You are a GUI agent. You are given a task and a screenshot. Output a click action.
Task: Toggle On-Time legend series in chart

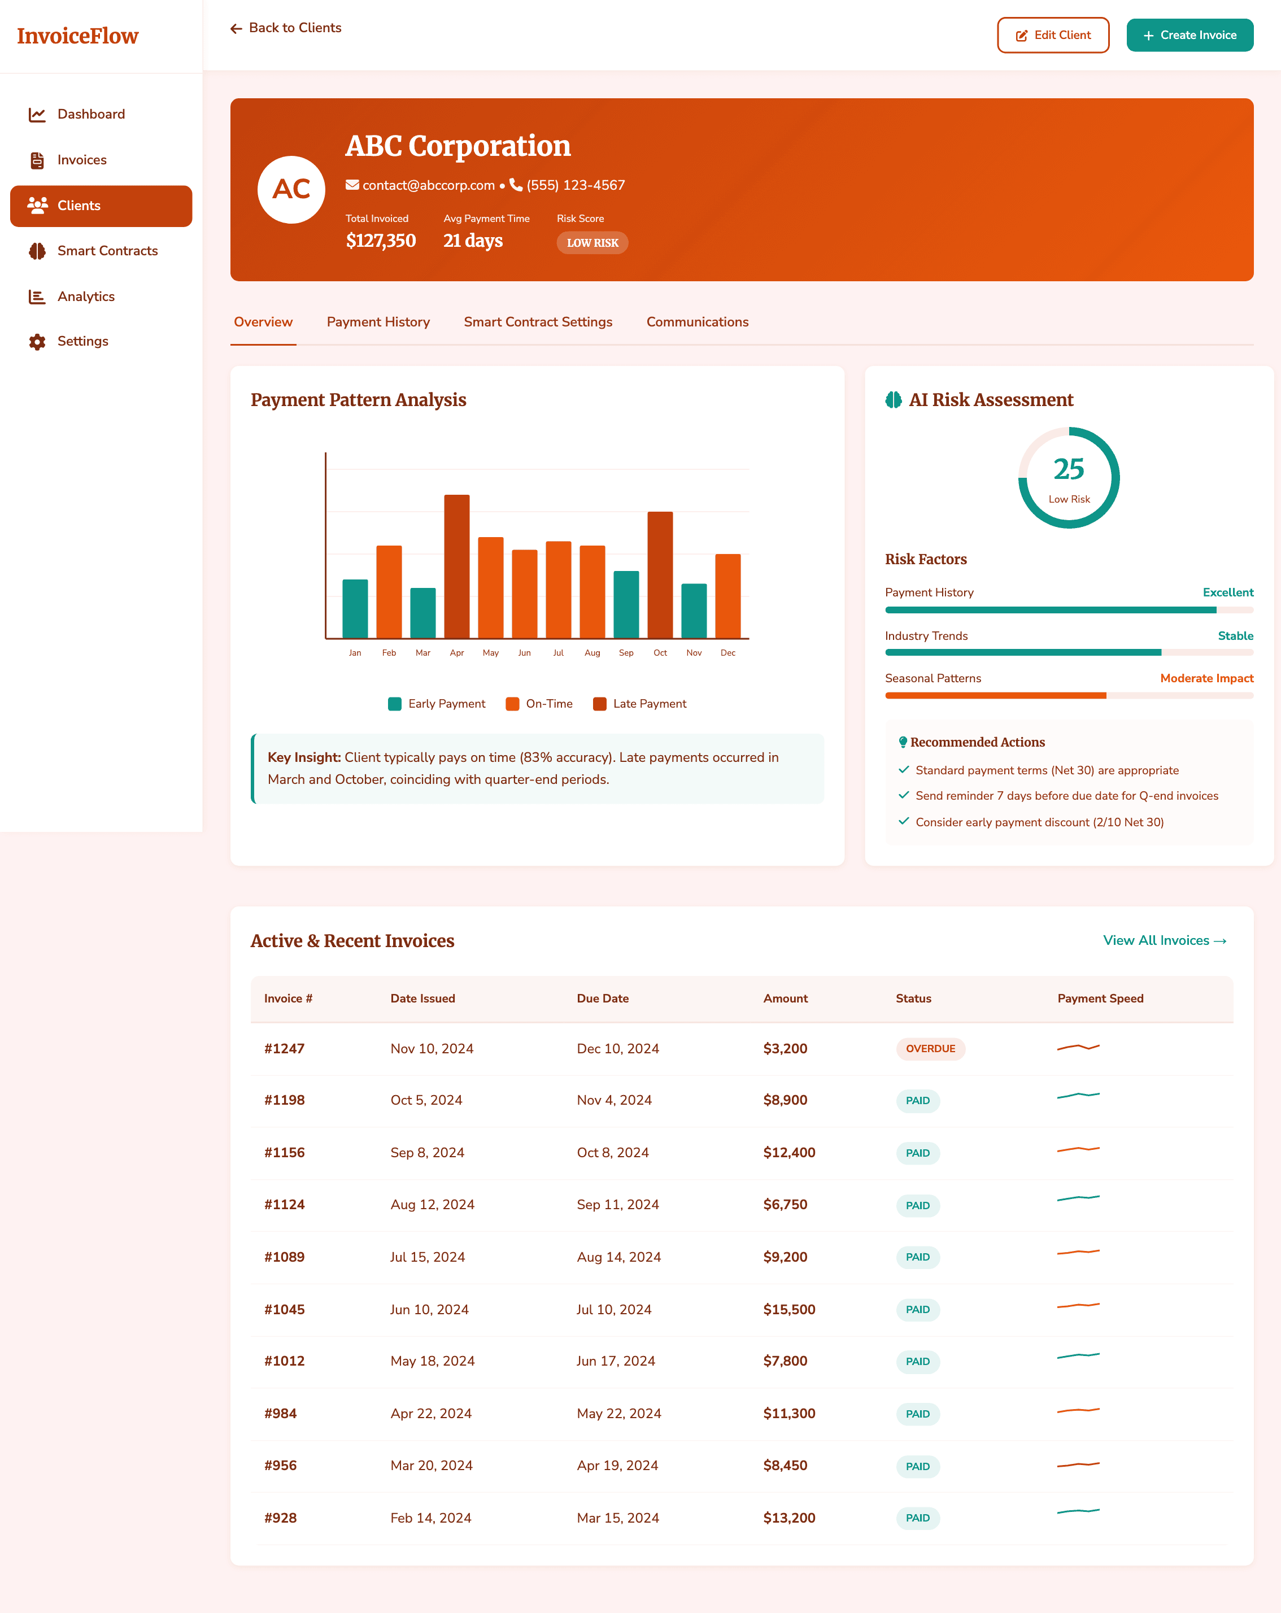tap(539, 704)
